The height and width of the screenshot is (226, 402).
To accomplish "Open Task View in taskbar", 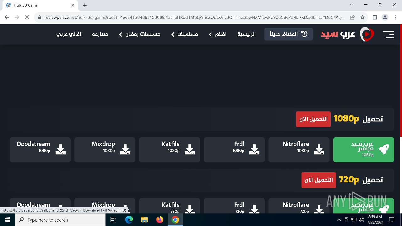I will tap(113, 220).
